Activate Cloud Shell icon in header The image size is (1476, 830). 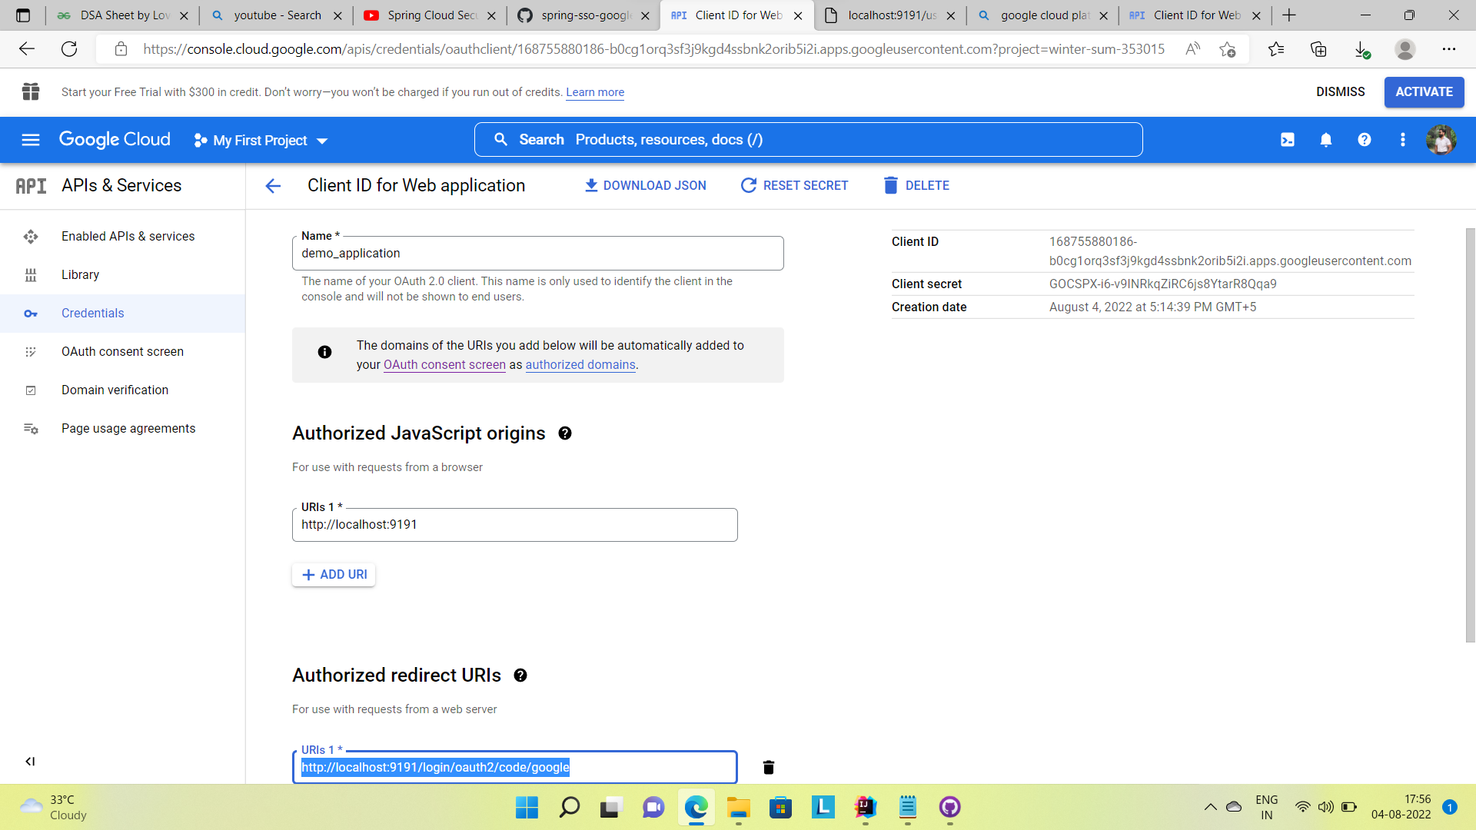(1288, 140)
